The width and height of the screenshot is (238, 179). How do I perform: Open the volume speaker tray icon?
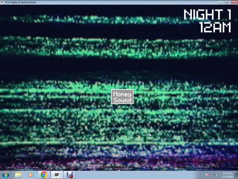tap(217, 175)
